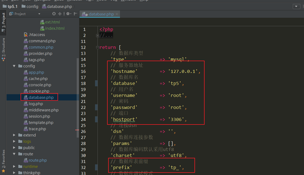The height and width of the screenshot is (175, 304).
Task: Click the 'tp_' prefix value
Action: 175,167
